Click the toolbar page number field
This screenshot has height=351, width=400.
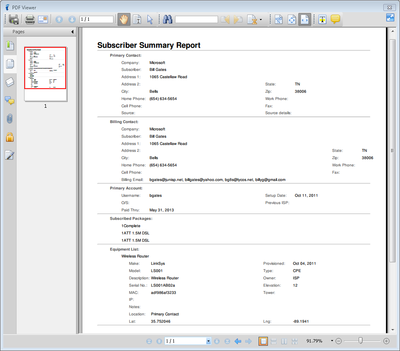click(96, 19)
